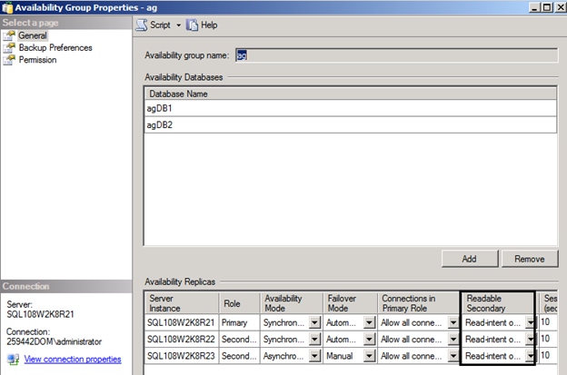Click the Remove button
This screenshot has width=567, height=375.
click(530, 258)
